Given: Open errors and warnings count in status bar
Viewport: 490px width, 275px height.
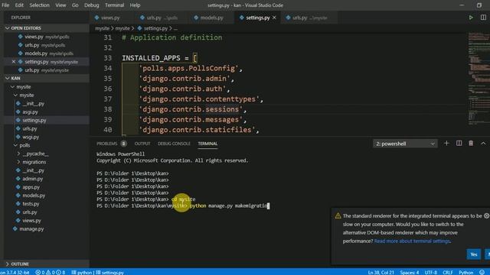Looking at the screenshot, I should [51, 272].
